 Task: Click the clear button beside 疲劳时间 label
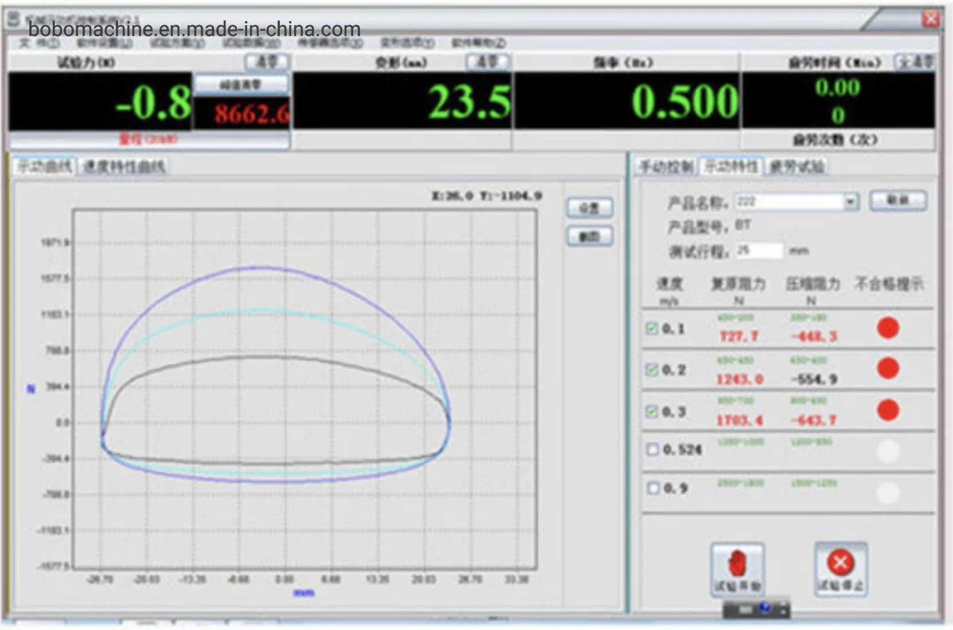pos(915,61)
